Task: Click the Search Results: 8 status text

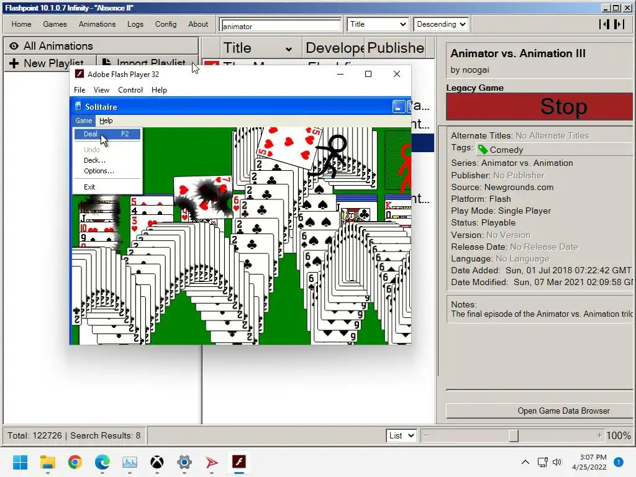Action: pyautogui.click(x=105, y=435)
